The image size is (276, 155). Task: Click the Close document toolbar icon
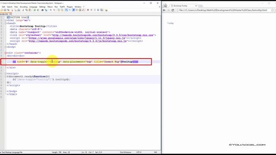coord(12,10)
